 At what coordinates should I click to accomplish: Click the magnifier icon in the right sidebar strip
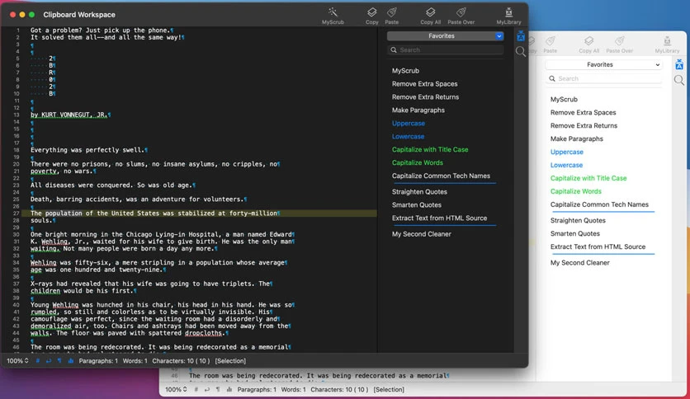(x=521, y=51)
